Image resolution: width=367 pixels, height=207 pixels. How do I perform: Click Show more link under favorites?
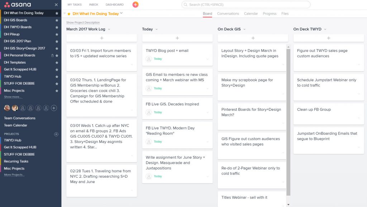click(x=13, y=97)
